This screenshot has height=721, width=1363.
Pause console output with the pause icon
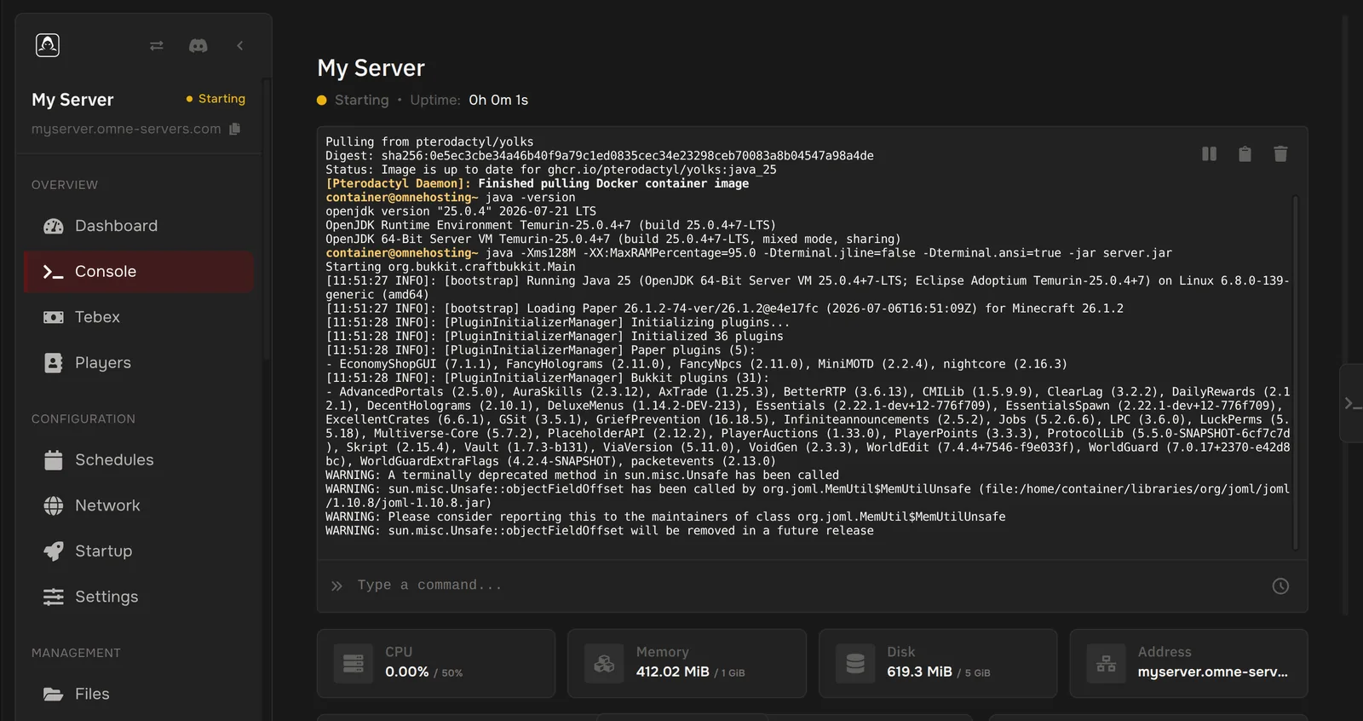tap(1210, 154)
